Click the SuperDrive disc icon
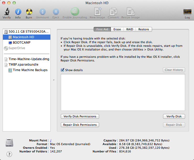Image resolution: width=194 pixels, height=160 pixels. coord(6,48)
